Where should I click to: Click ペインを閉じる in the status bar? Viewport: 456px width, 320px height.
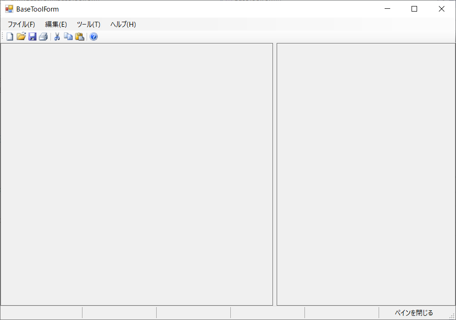[x=413, y=313]
